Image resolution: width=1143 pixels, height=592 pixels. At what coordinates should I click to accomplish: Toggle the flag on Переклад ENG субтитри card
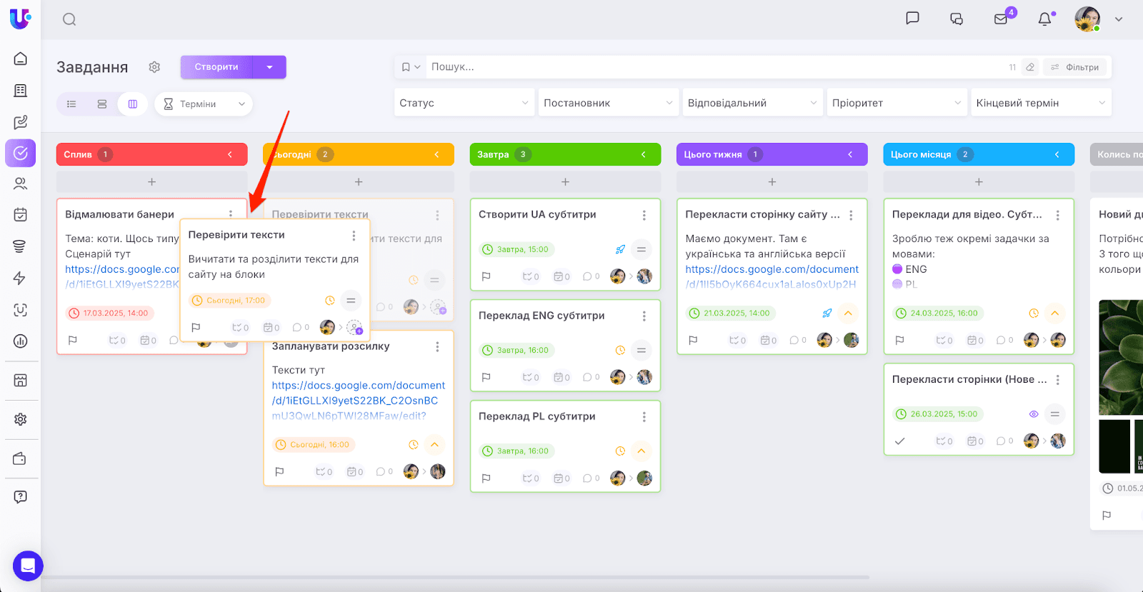click(x=486, y=377)
